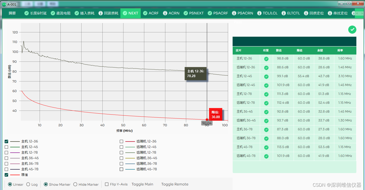Select the 插入损耗 tab
This screenshot has width=365, height=190.
pos(84,13)
